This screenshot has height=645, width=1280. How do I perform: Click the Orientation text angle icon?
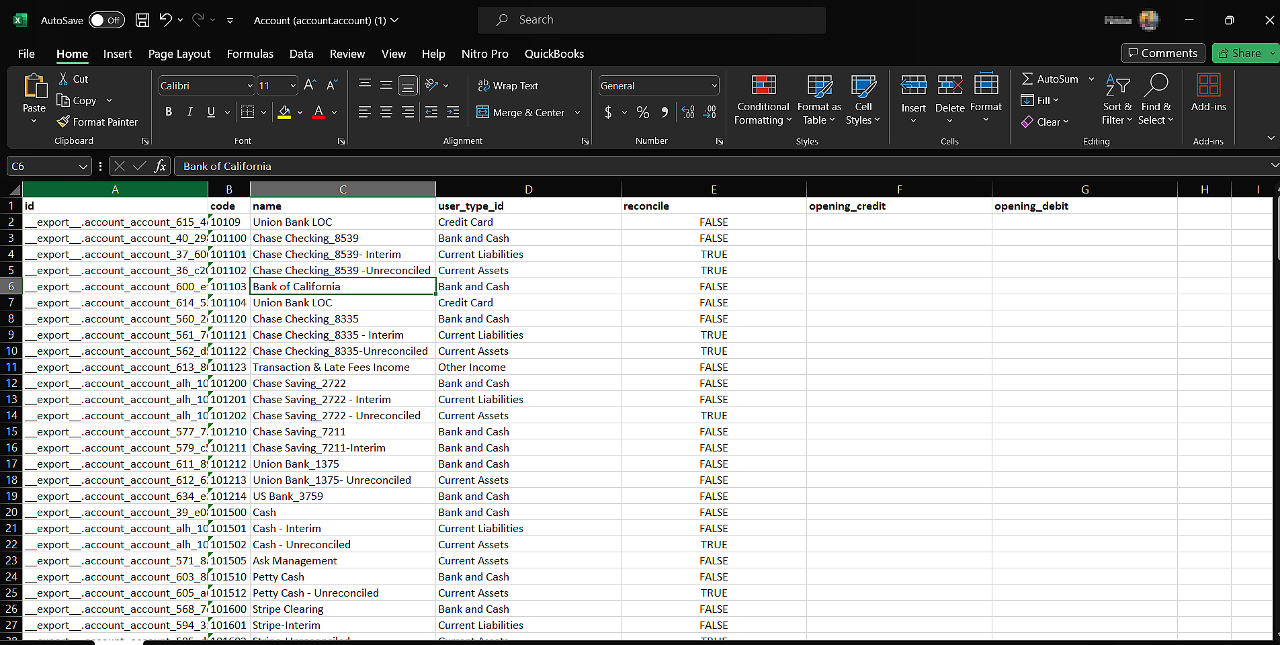(432, 85)
